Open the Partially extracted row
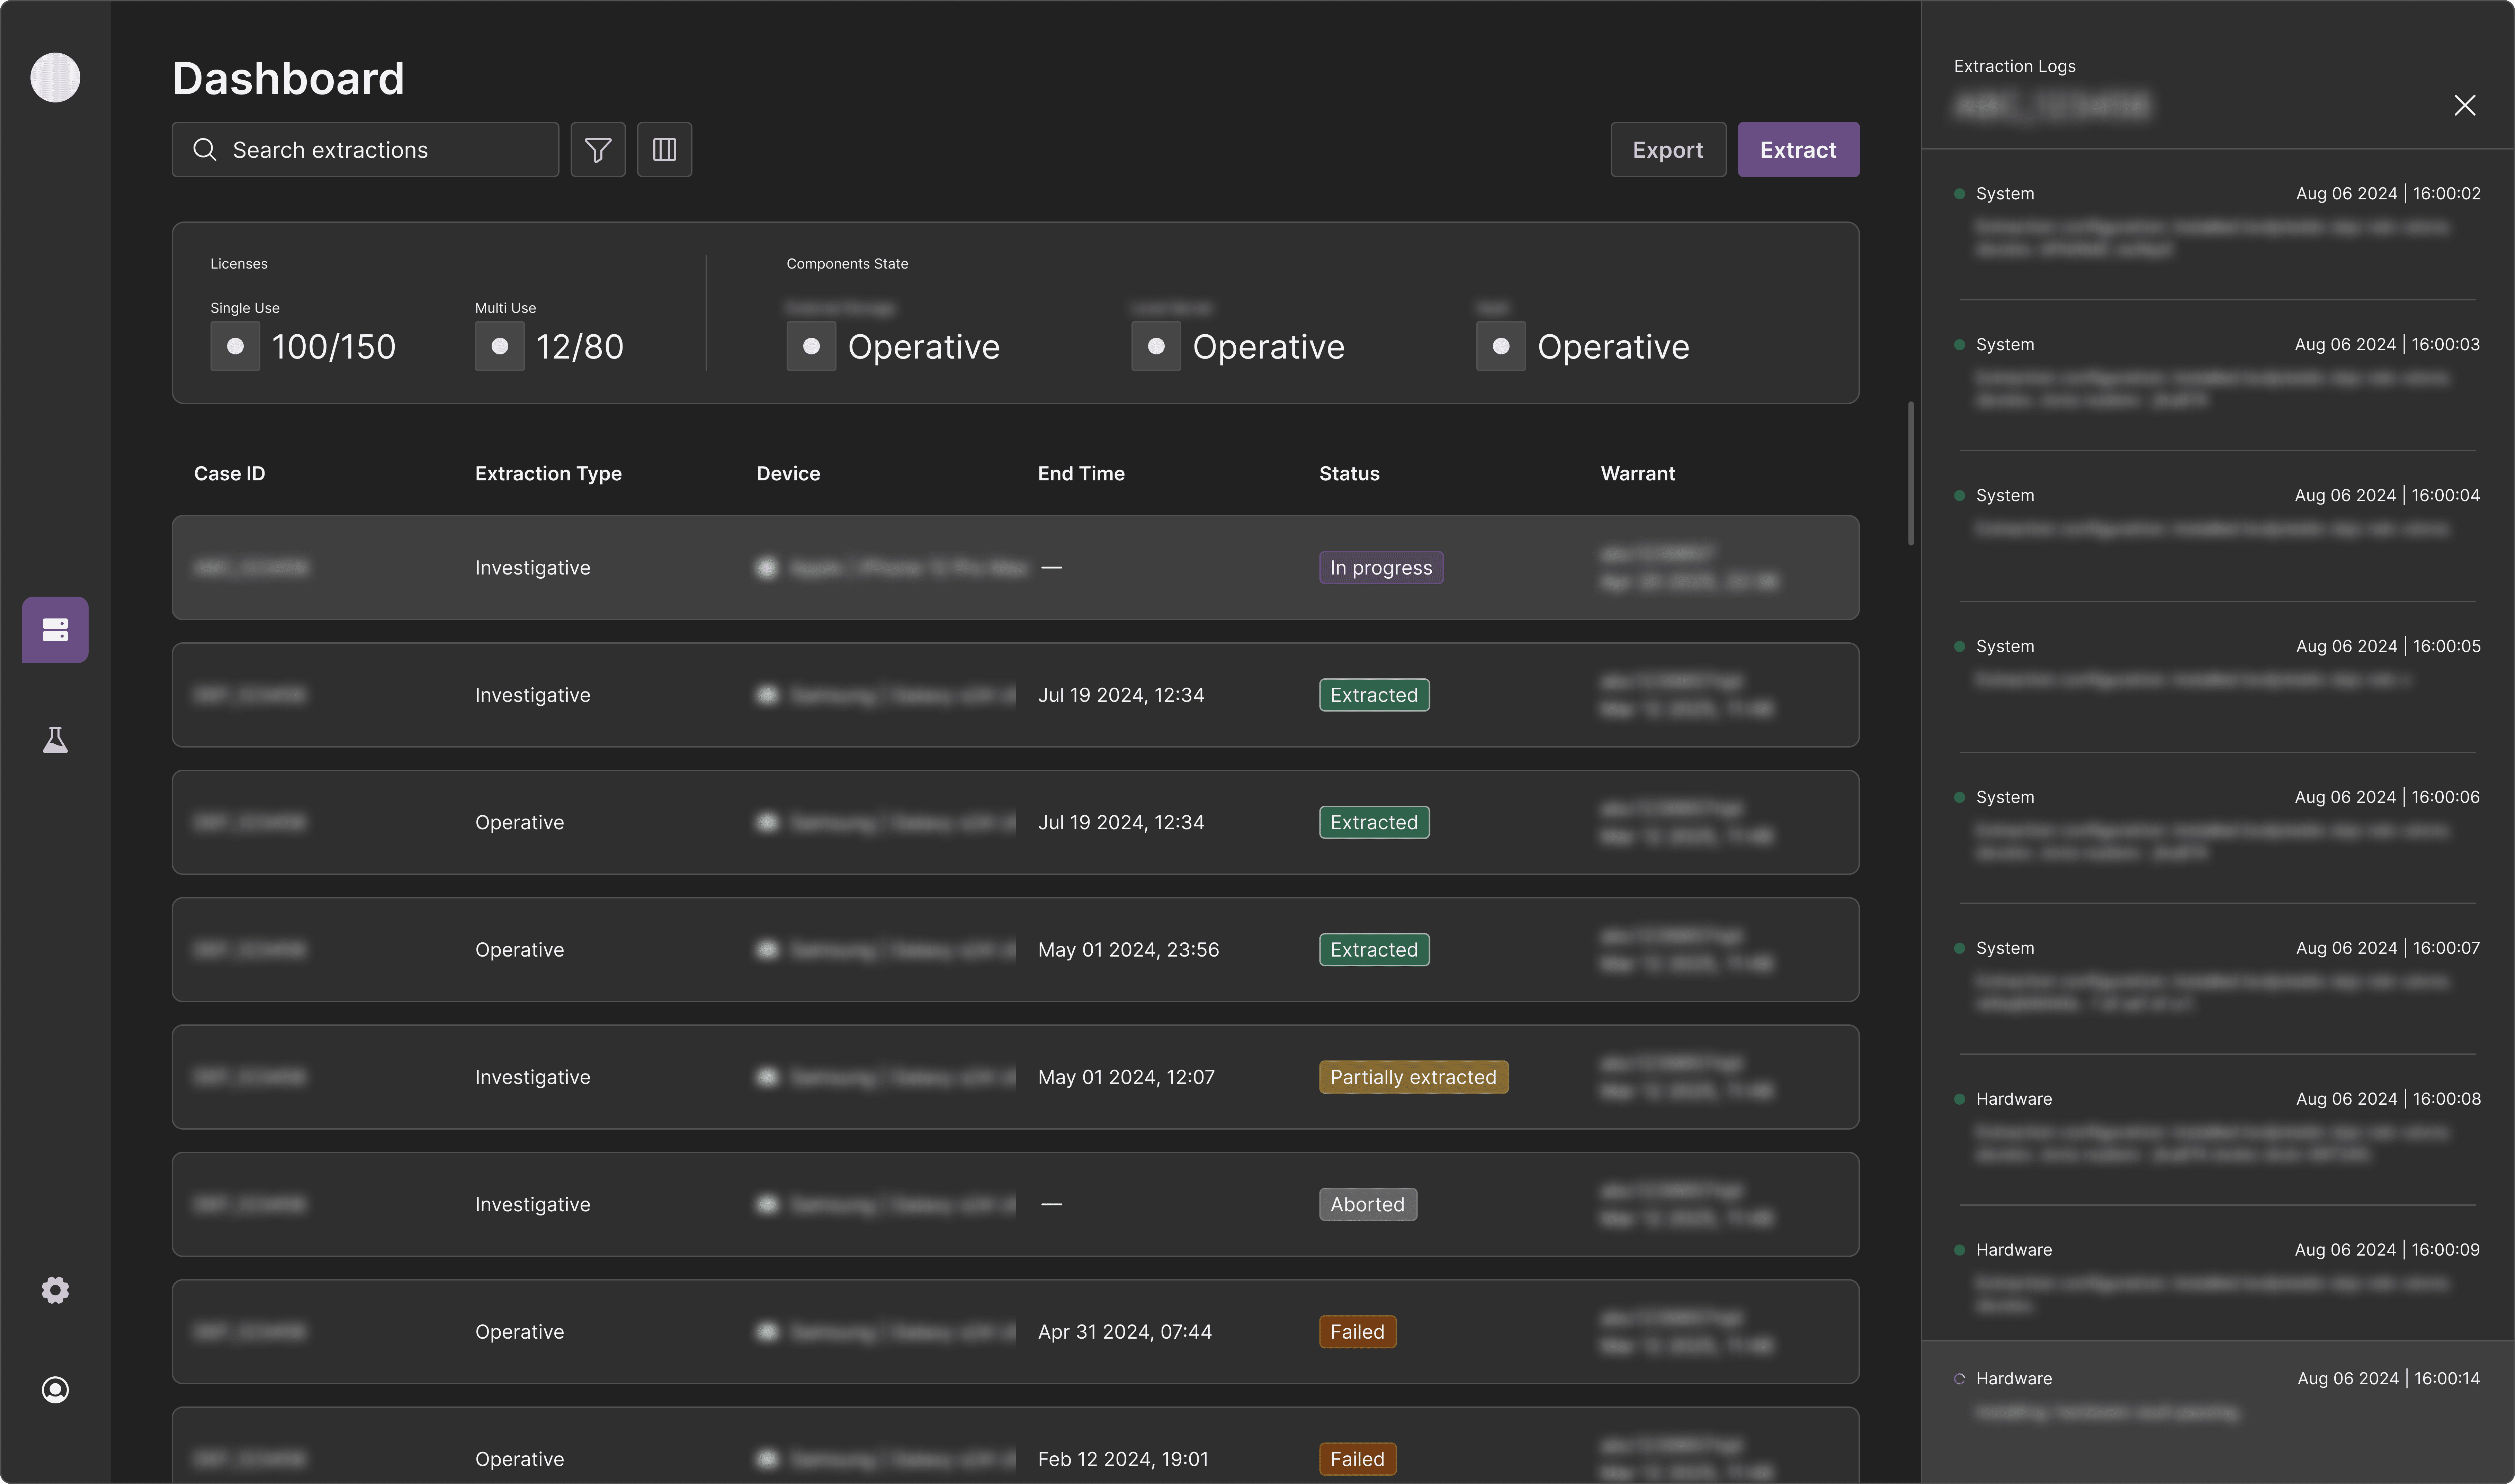 [x=1015, y=1077]
